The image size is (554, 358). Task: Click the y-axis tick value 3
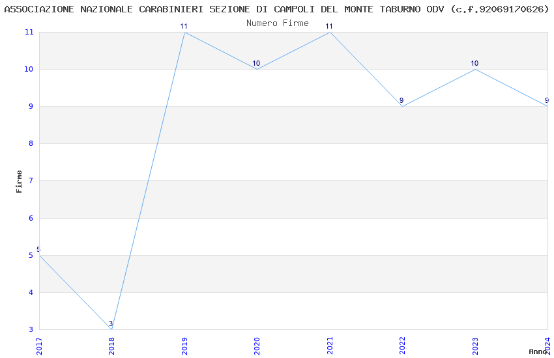(x=31, y=329)
